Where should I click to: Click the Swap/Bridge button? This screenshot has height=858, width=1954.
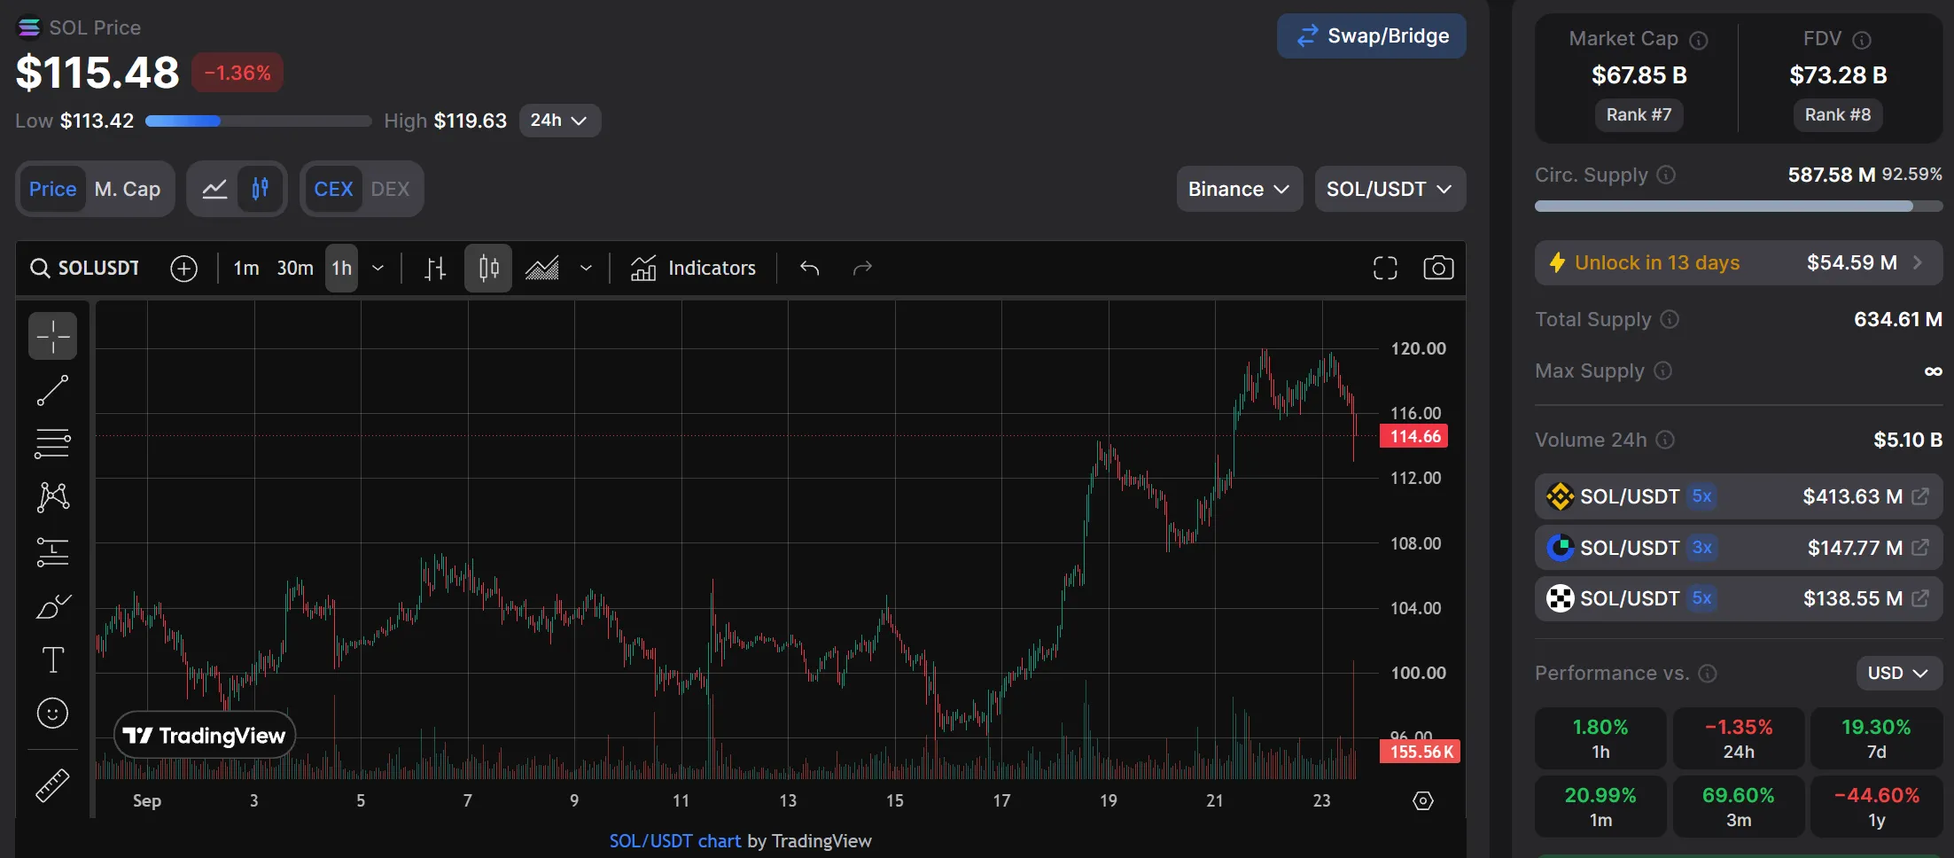(1371, 36)
